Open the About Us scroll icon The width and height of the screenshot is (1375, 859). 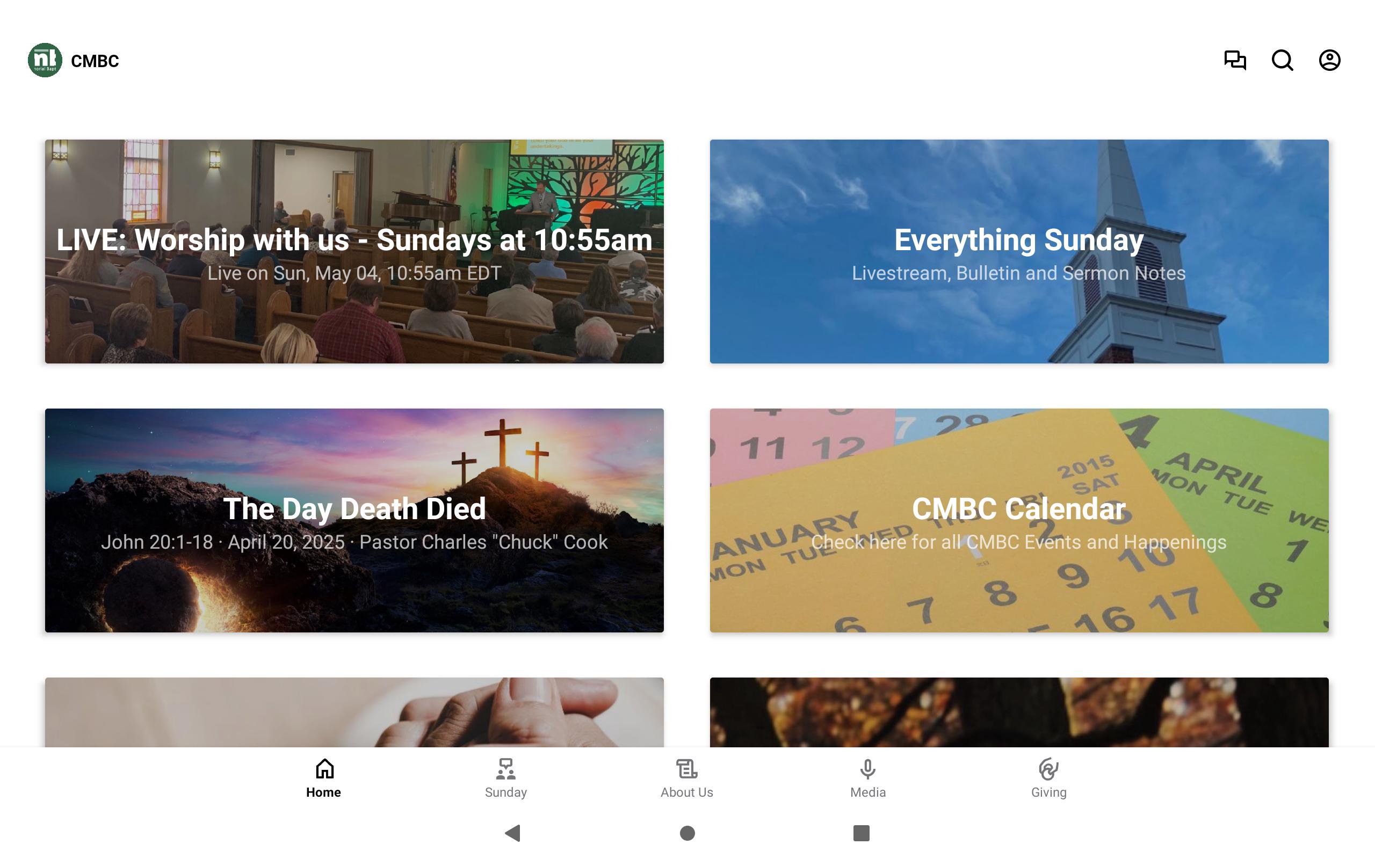tap(687, 769)
